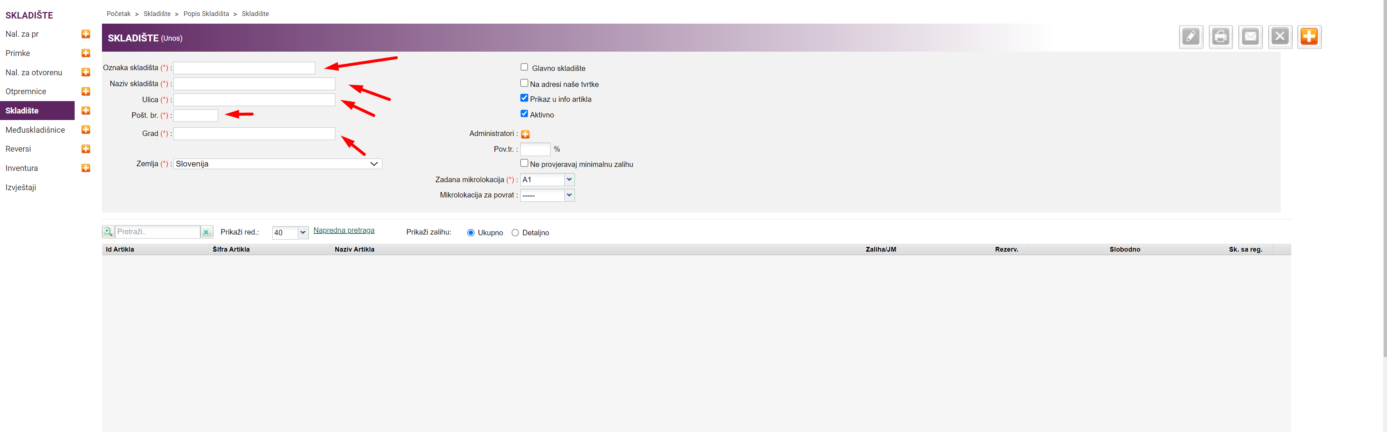Click the plus icon next to Primke
Viewport: 1387px width, 432px height.
coord(86,53)
